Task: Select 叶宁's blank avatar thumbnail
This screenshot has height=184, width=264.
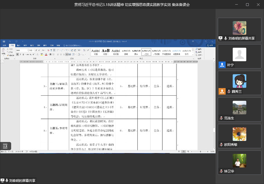Action: coord(239,54)
